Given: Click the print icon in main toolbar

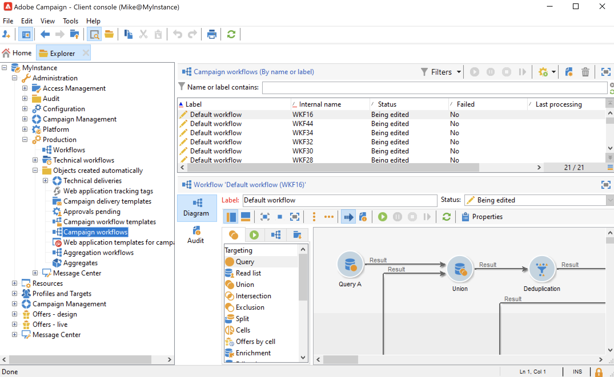Looking at the screenshot, I should click(212, 35).
